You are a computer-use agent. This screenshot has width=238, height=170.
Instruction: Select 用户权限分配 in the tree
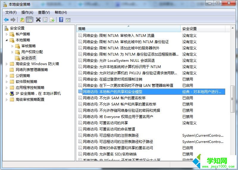(32, 52)
